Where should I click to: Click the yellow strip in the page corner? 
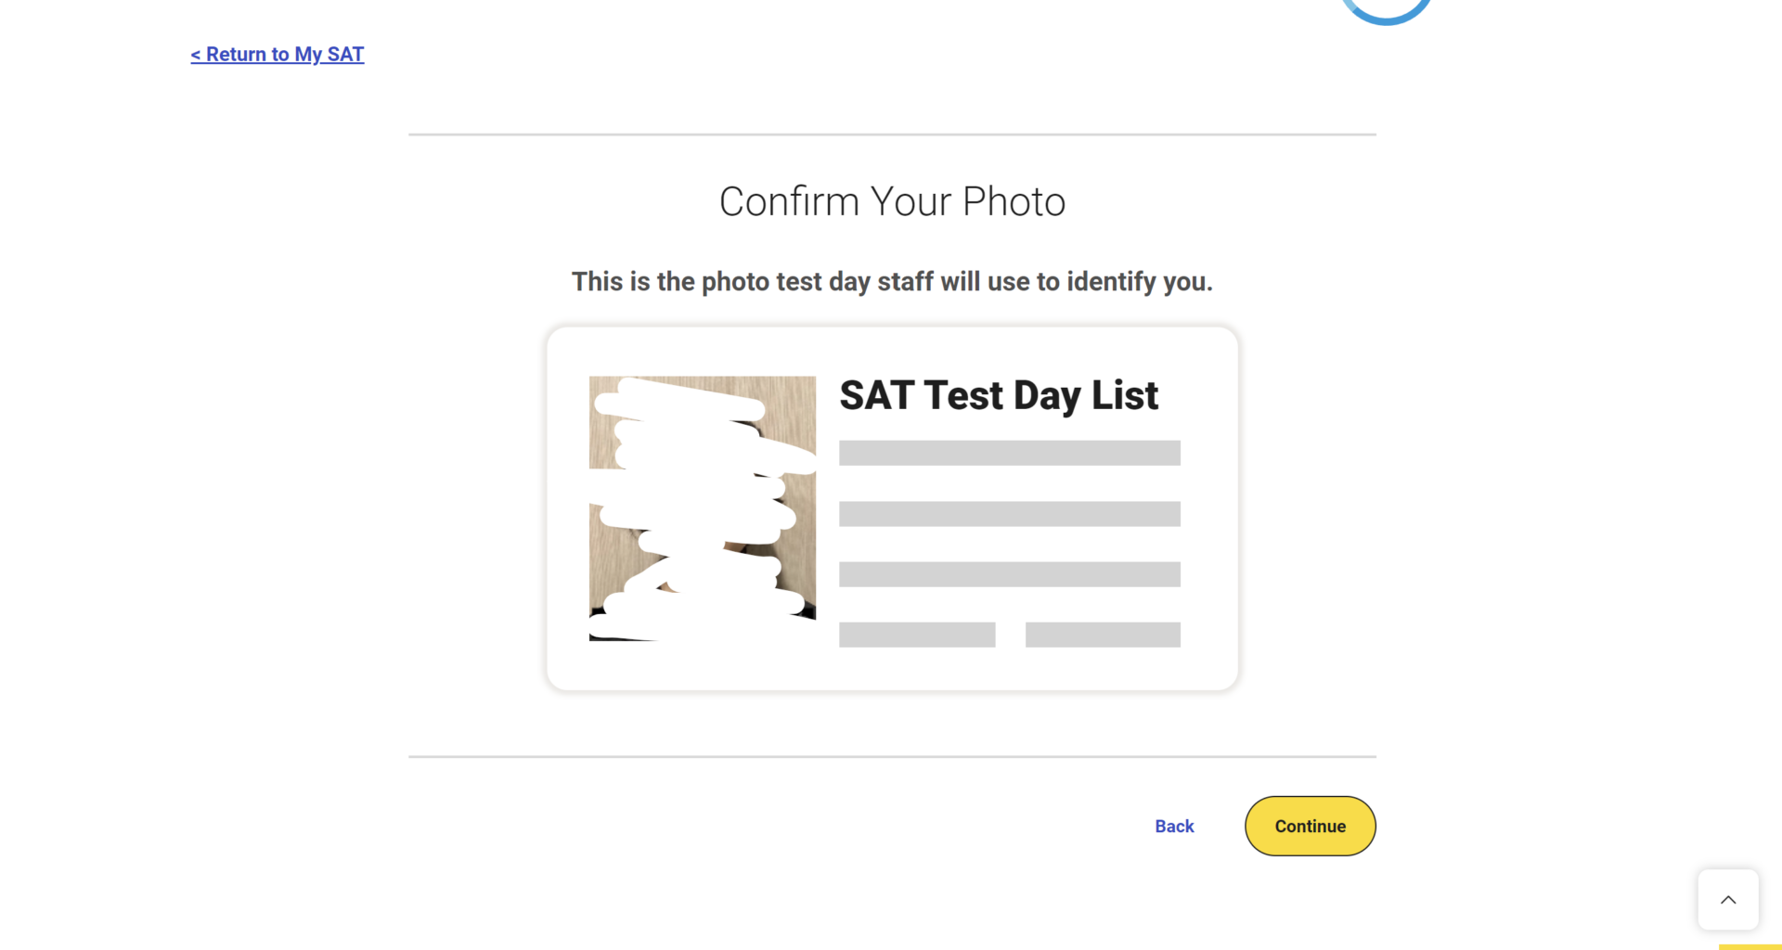click(1750, 946)
